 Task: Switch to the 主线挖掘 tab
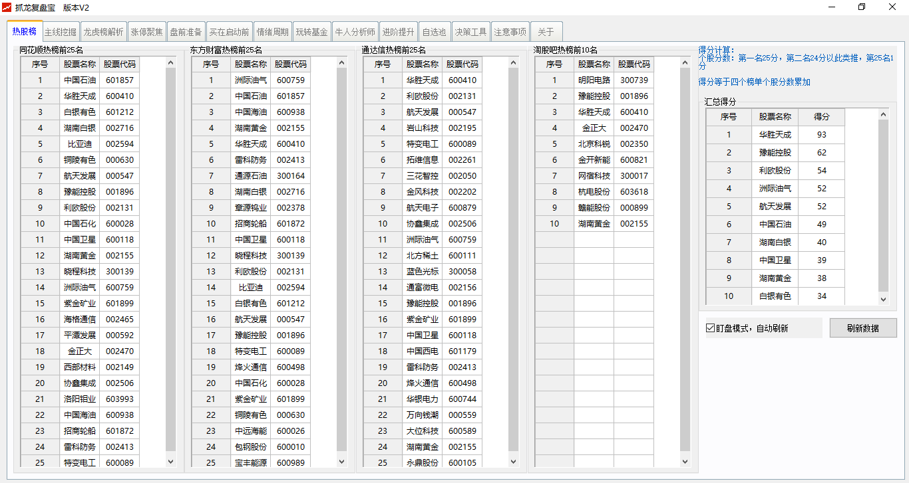tap(61, 32)
